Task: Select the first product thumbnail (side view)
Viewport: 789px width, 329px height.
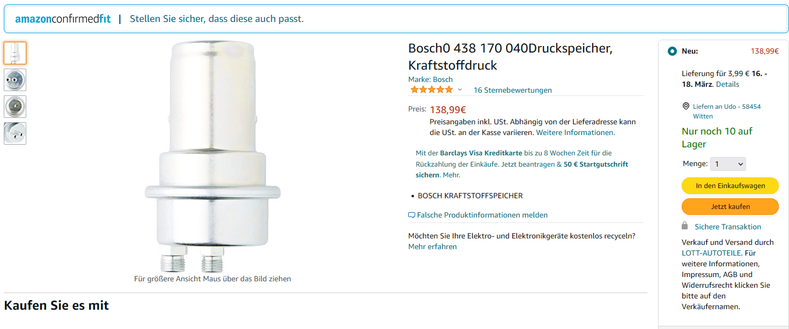Action: (15, 53)
